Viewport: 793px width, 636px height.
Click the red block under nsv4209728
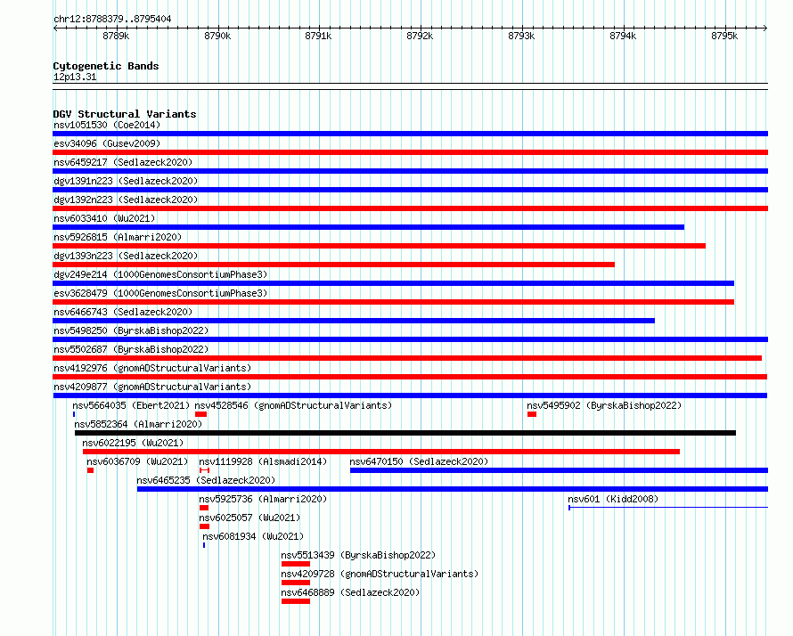point(296,583)
